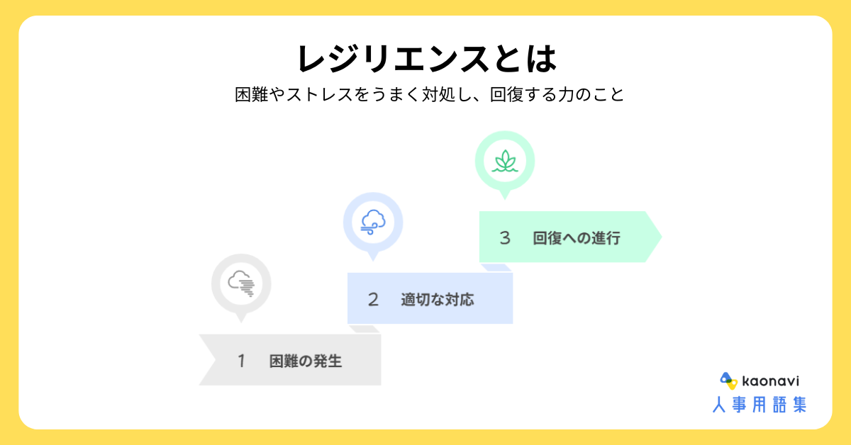Click the 回復への進行 step label
This screenshot has height=445, width=851.
(x=577, y=237)
